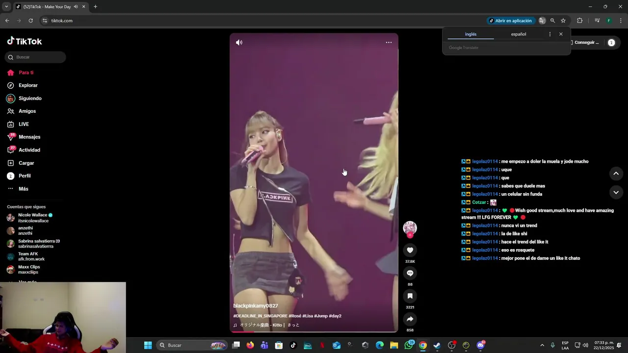This screenshot has width=628, height=353.
Task: Open File Explorer from the taskbar
Action: tap(394, 345)
